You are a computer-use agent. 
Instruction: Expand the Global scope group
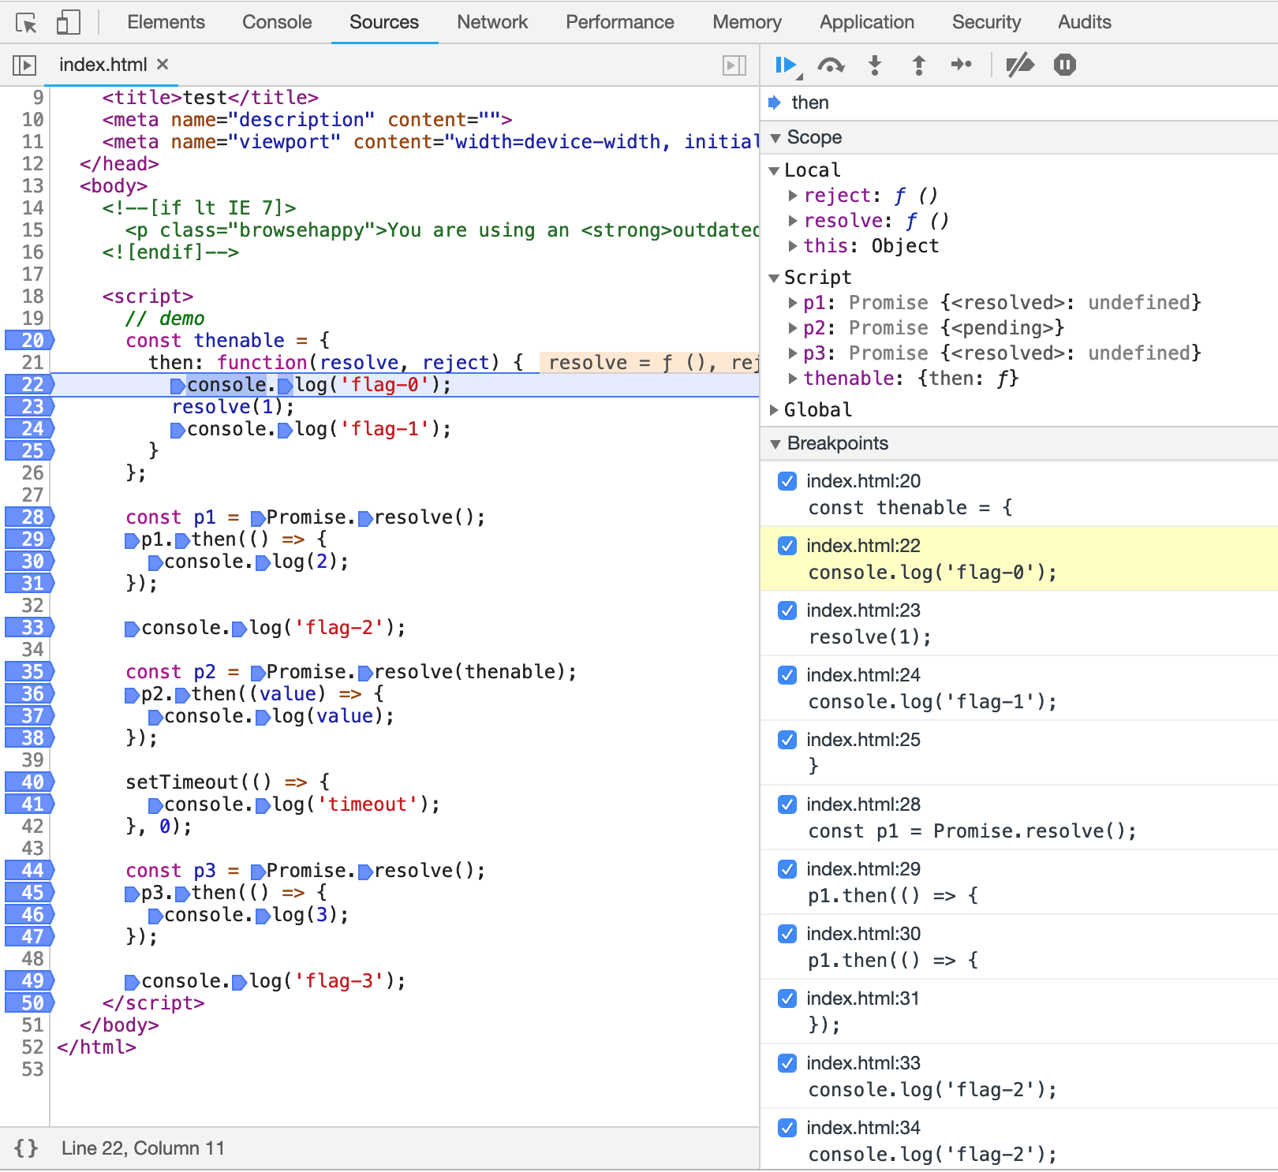(774, 410)
